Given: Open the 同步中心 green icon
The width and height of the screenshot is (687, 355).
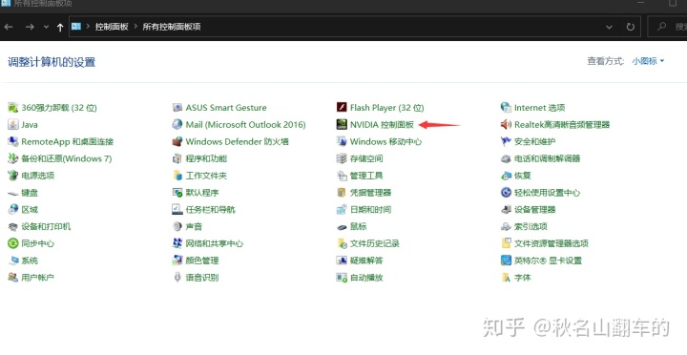Looking at the screenshot, I should 13,243.
